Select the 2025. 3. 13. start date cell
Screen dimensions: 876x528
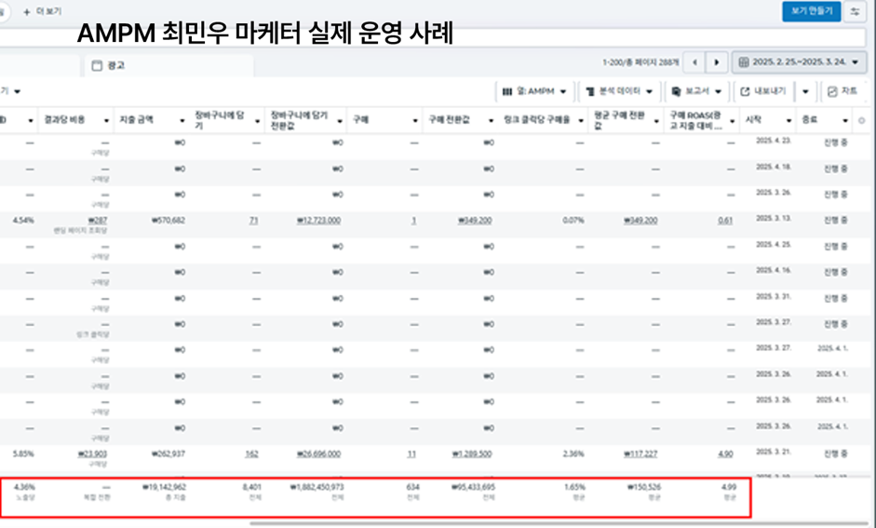click(774, 219)
